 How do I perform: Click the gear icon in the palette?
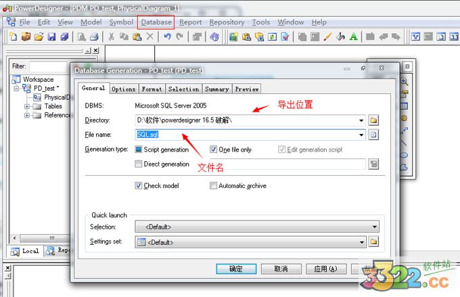tap(405, 118)
